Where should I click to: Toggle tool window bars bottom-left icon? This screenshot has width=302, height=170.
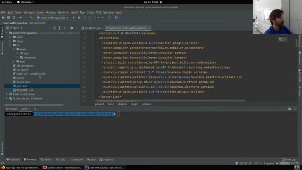2,163
